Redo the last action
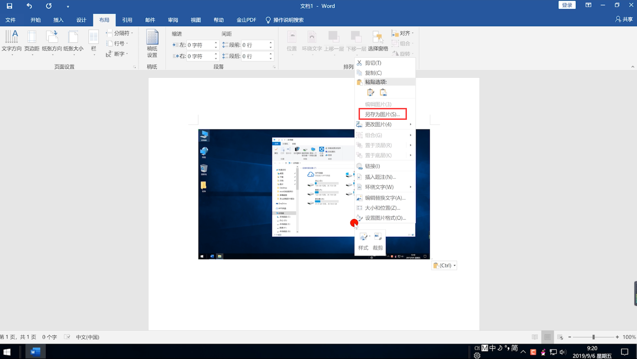 [x=49, y=6]
